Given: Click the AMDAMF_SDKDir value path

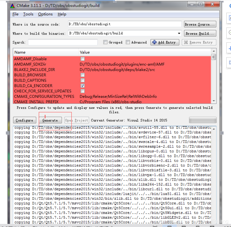Looking at the screenshot, I should click(122, 64).
